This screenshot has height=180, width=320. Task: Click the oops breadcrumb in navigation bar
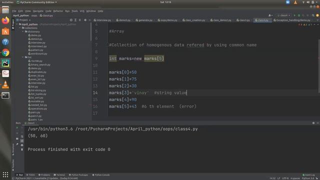pos(34,15)
